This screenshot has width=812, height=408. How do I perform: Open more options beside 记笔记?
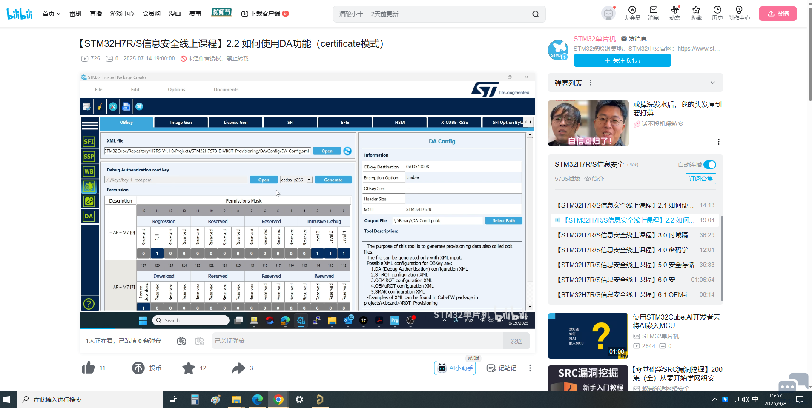click(x=530, y=368)
